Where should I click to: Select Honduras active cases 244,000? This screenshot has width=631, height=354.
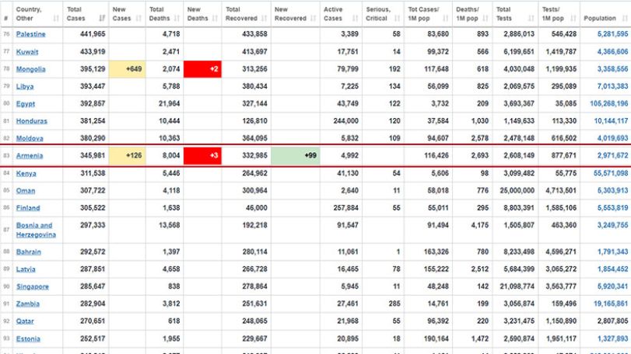pos(346,121)
